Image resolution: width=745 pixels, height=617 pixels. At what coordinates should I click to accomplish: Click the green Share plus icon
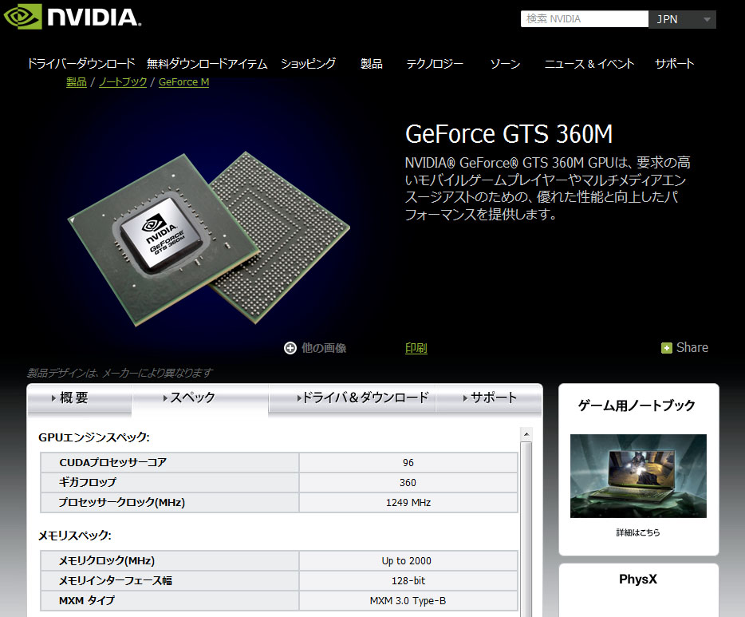tap(667, 348)
